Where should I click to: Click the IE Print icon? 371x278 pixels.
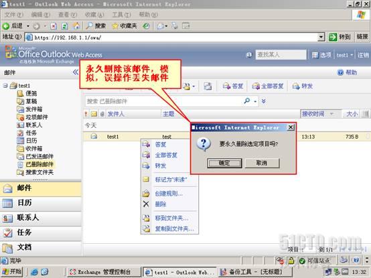point(175,25)
